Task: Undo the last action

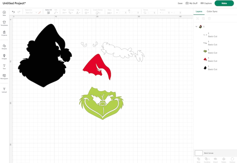Action: (13, 12)
